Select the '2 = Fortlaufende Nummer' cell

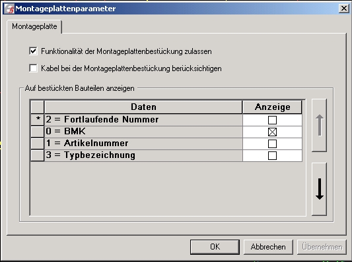pyautogui.click(x=143, y=120)
